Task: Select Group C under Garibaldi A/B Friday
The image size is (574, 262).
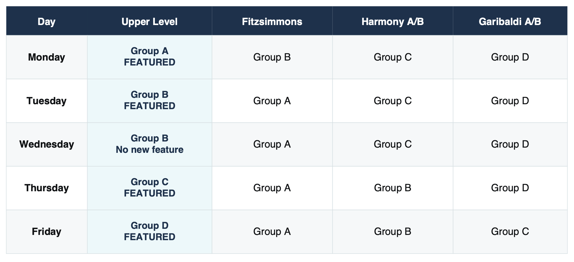Action: click(x=510, y=232)
